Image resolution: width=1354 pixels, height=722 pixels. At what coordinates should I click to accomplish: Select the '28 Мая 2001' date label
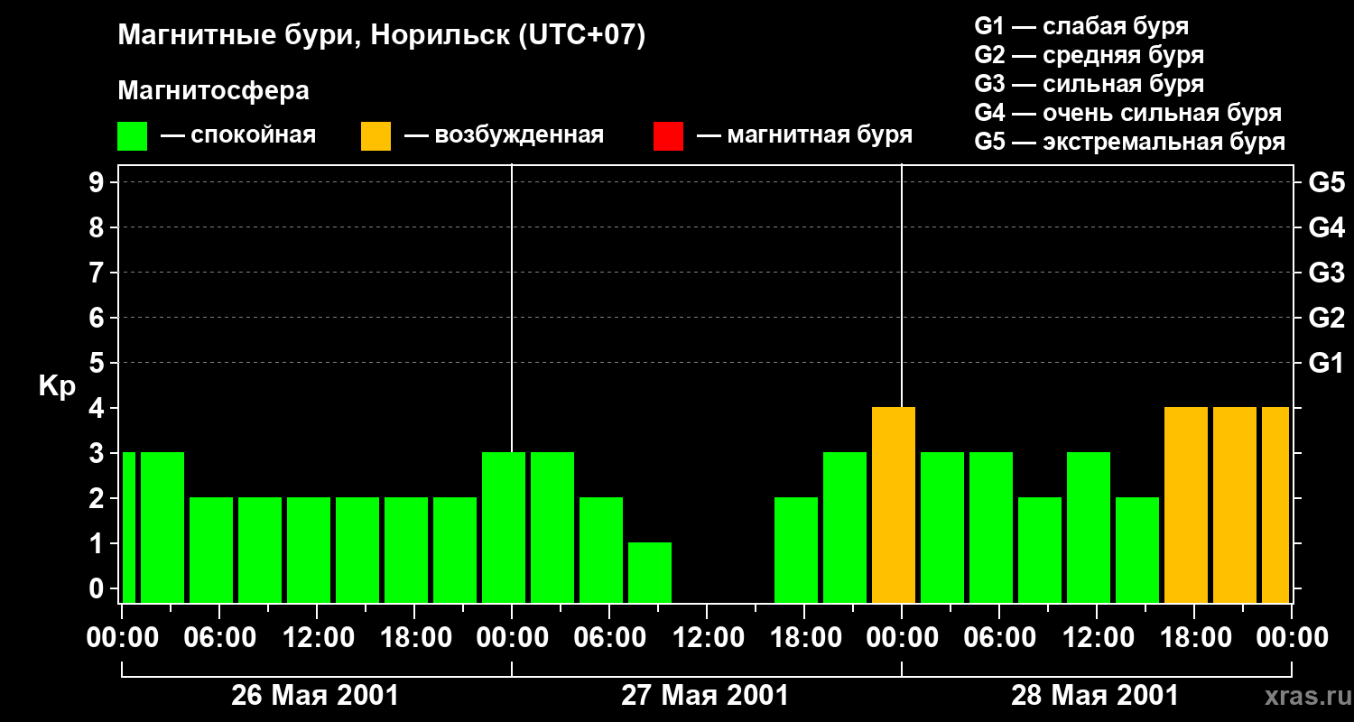click(x=1094, y=696)
